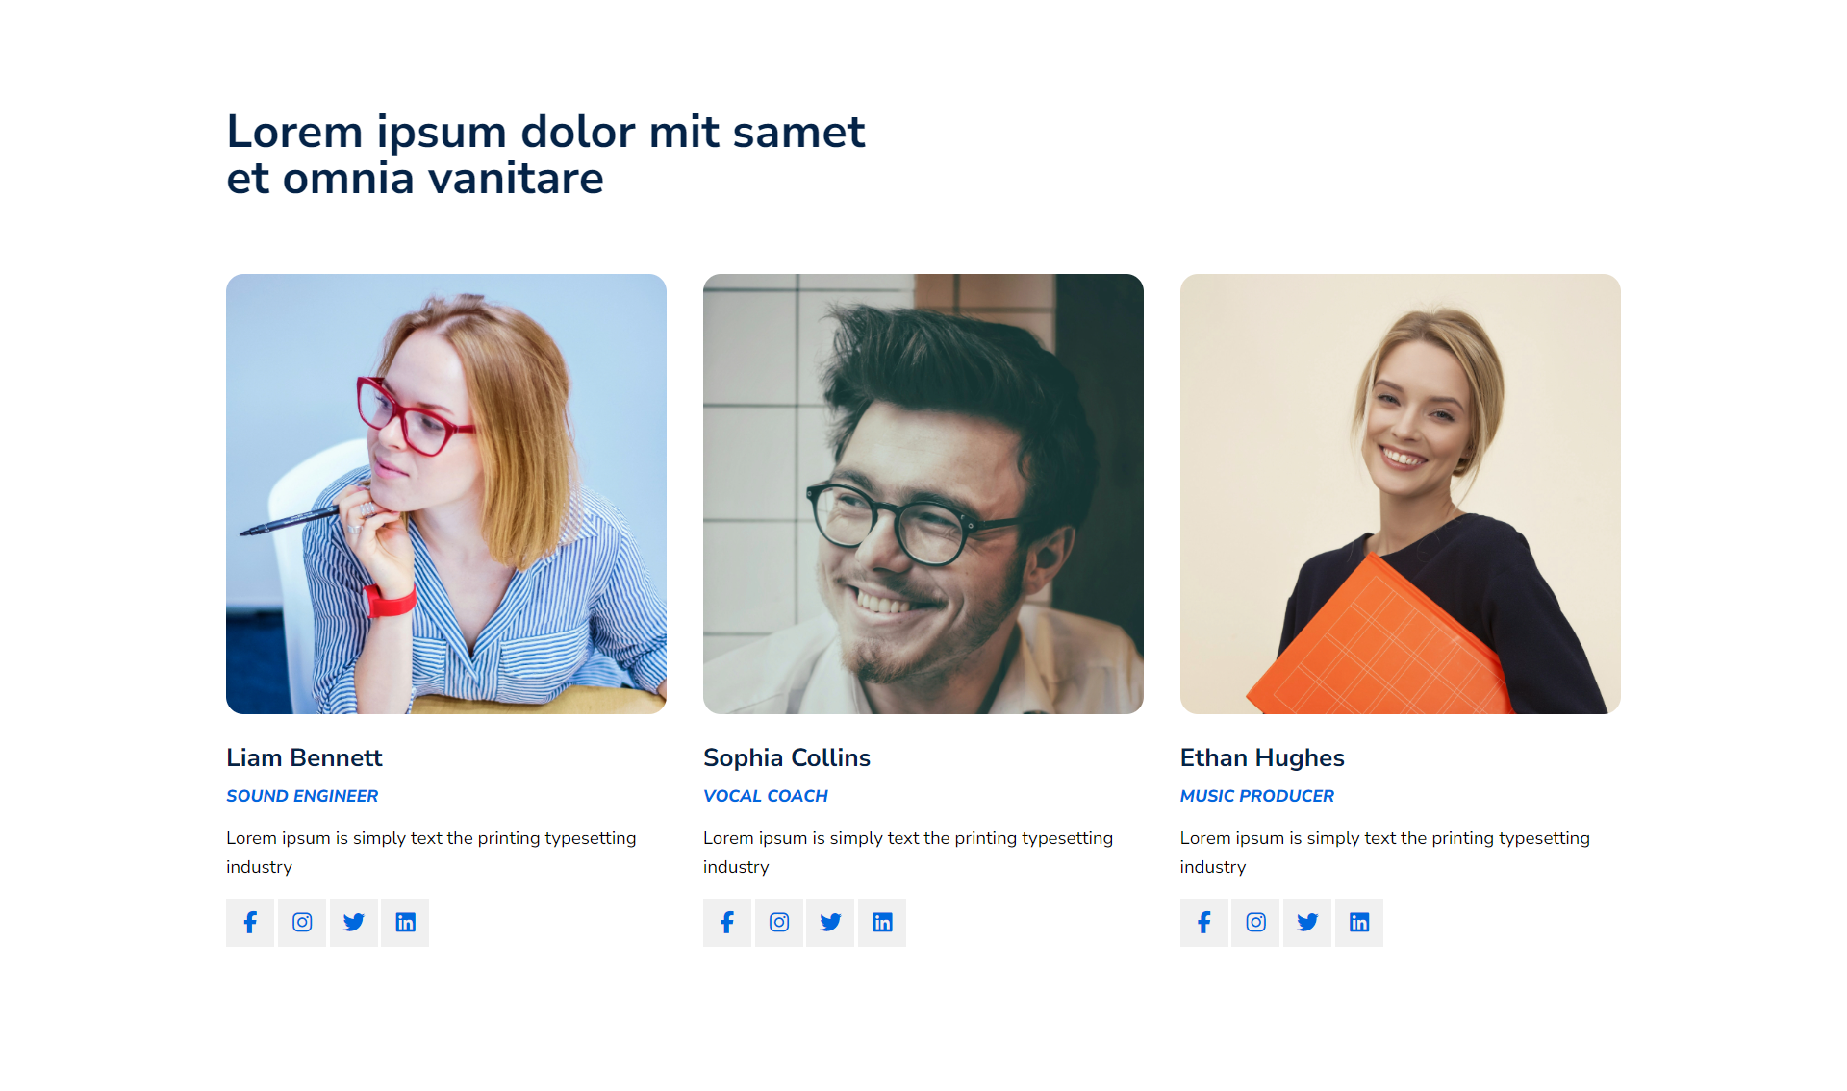Click Liam Bennett's profile photo
Viewport: 1847px width, 1091px height.
point(445,493)
